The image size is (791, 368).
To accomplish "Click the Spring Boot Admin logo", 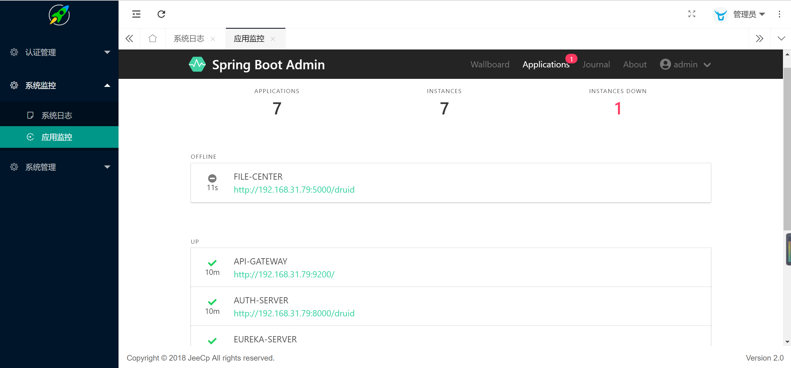I will pyautogui.click(x=197, y=64).
